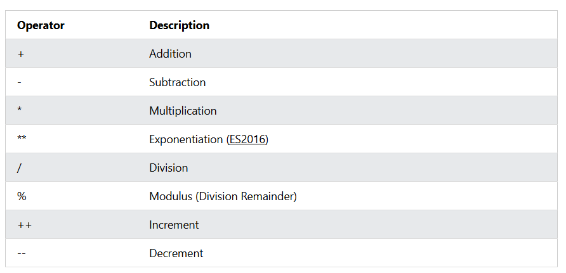Click the Modulus (Division Remainder) text
This screenshot has height=273, width=566.
point(223,196)
